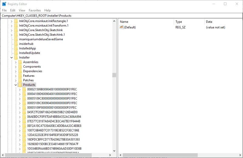Open the File menu
The width and height of the screenshot is (243, 158).
4,10
